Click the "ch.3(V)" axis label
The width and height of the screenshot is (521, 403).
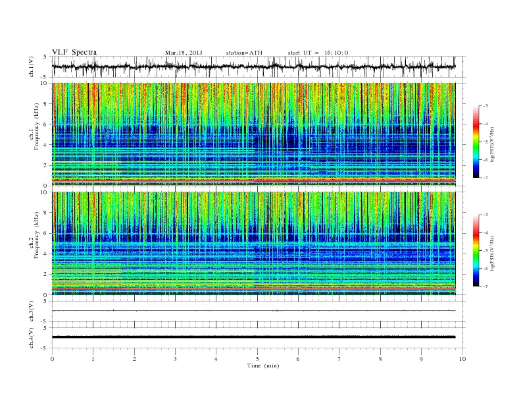(32, 311)
